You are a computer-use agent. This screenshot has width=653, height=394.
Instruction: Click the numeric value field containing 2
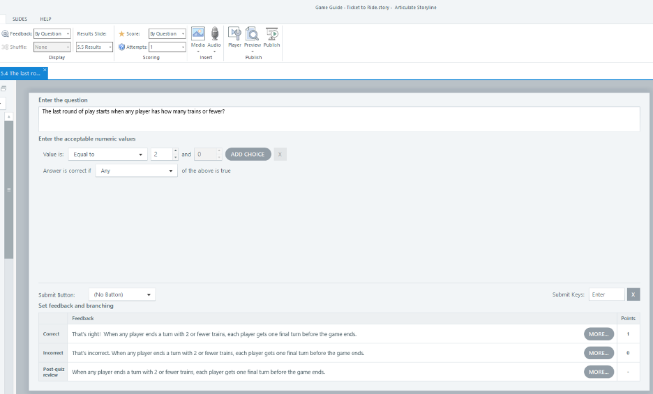(x=162, y=155)
